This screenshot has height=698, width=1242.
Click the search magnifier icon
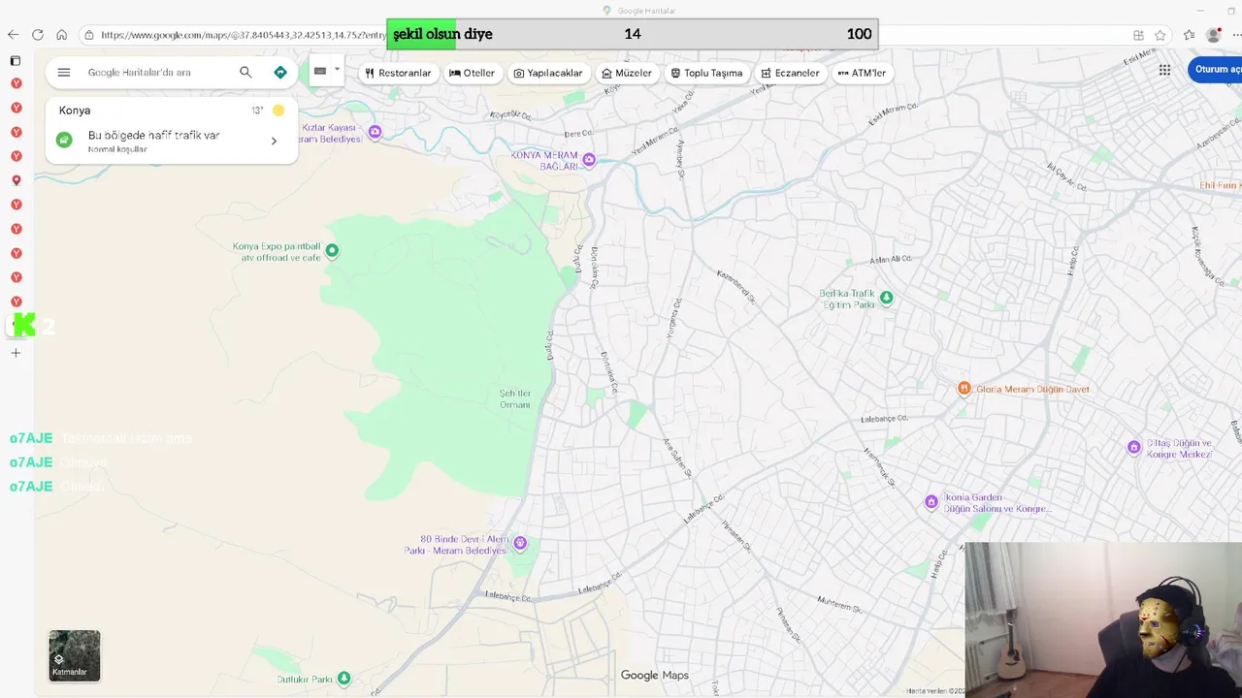click(245, 73)
